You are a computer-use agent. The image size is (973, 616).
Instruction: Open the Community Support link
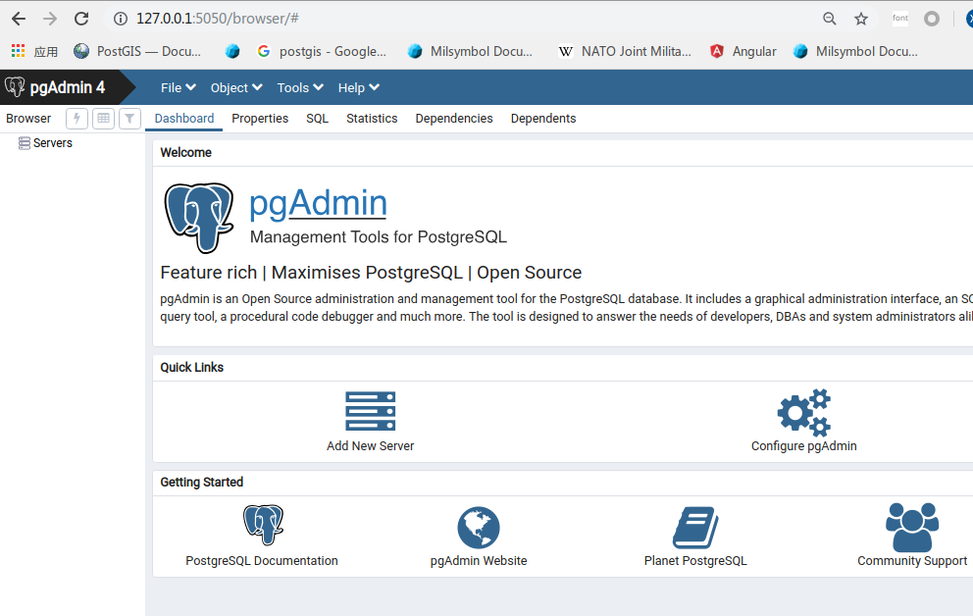[912, 561]
